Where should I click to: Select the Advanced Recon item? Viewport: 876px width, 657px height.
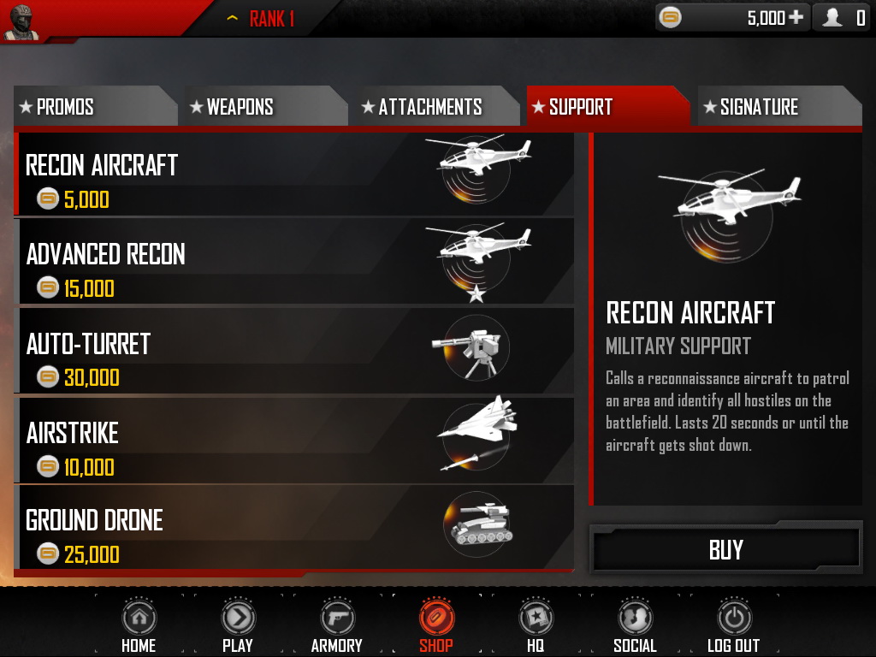[x=294, y=262]
